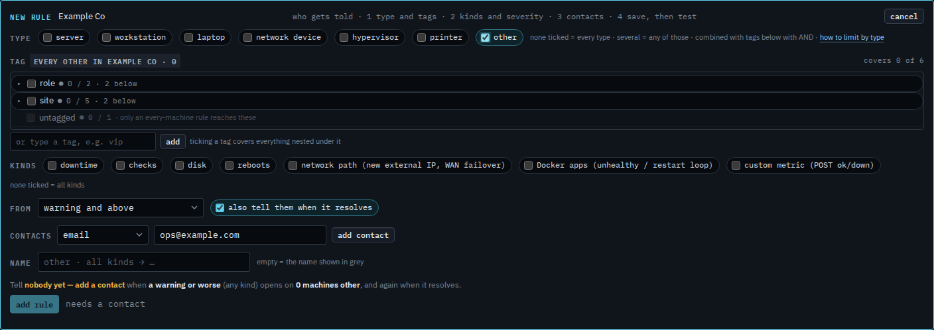The image size is (934, 330).
Task: Open the severity dropdown showing warning and above
Action: tap(121, 208)
